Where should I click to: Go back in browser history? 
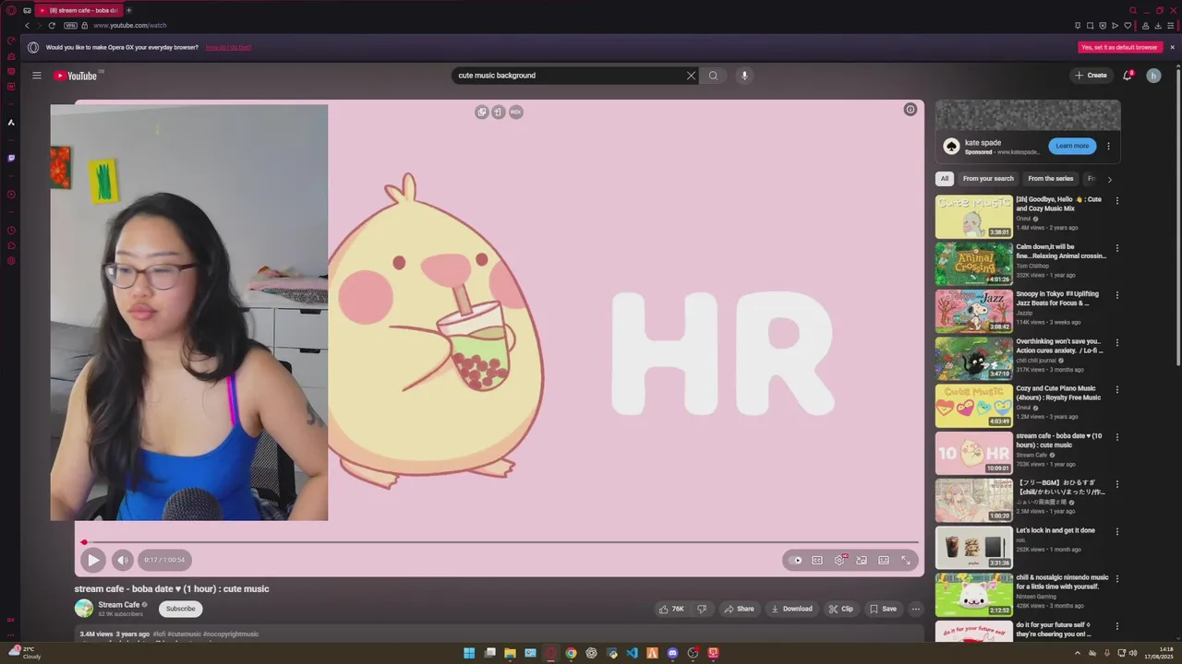27,26
